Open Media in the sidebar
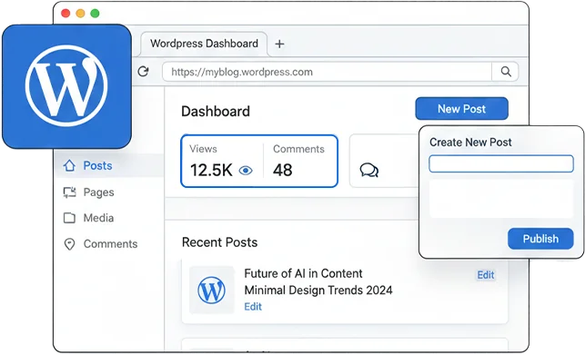This screenshot has height=355, width=585. tap(98, 218)
